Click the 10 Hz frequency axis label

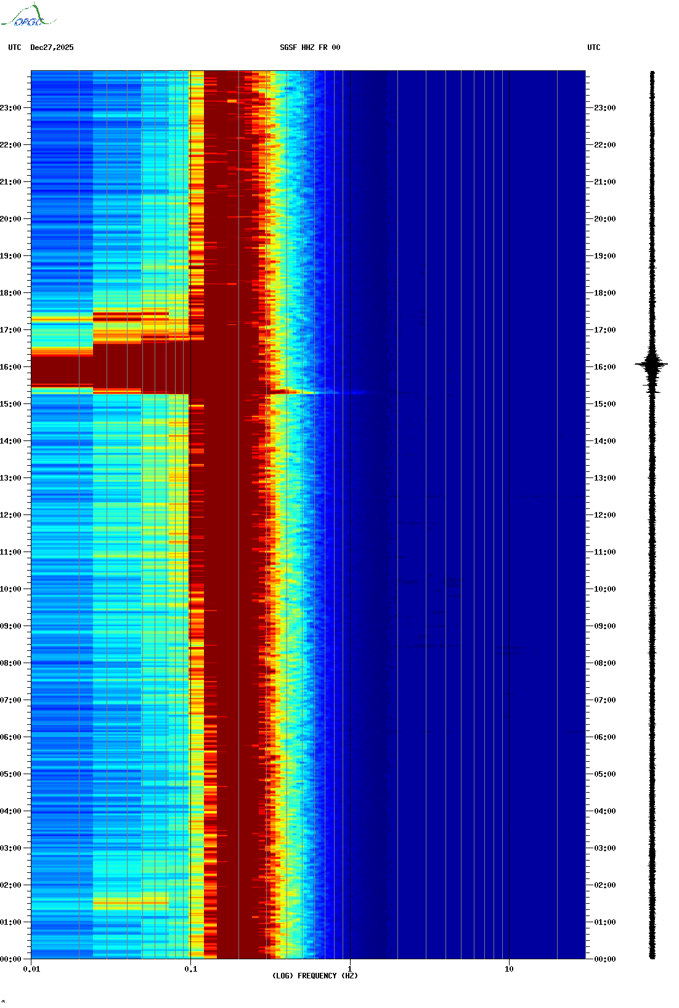click(509, 969)
